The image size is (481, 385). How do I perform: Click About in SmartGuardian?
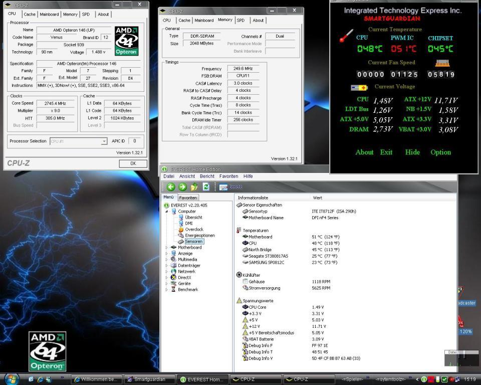point(364,152)
